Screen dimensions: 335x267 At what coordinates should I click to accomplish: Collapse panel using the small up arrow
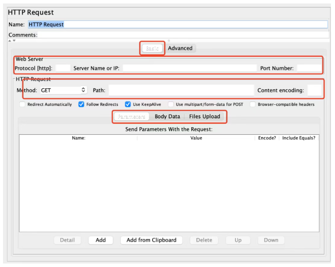(9, 40)
